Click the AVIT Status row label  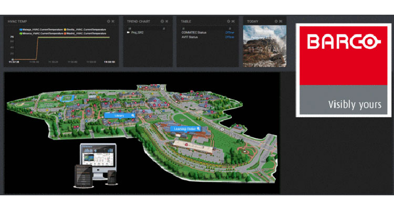click(190, 37)
